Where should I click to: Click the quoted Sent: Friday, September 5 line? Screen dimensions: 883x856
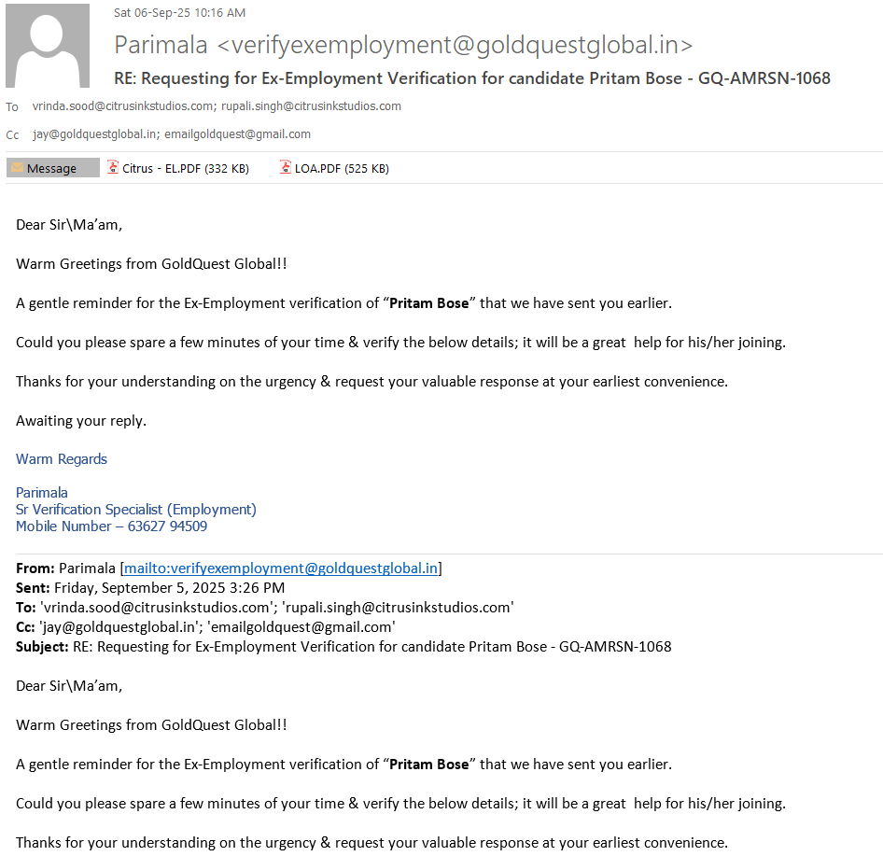pos(150,588)
